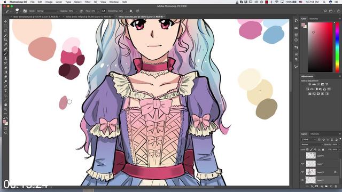Switch to the Swatches tab
This screenshot has width=342, height=192.
(314, 19)
